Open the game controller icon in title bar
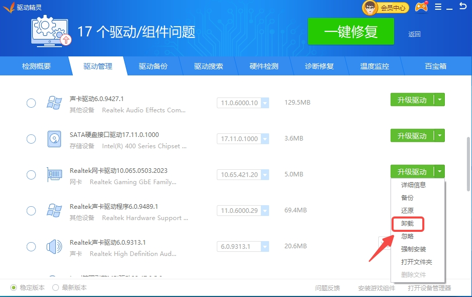This screenshot has height=297, width=472. 421,7
